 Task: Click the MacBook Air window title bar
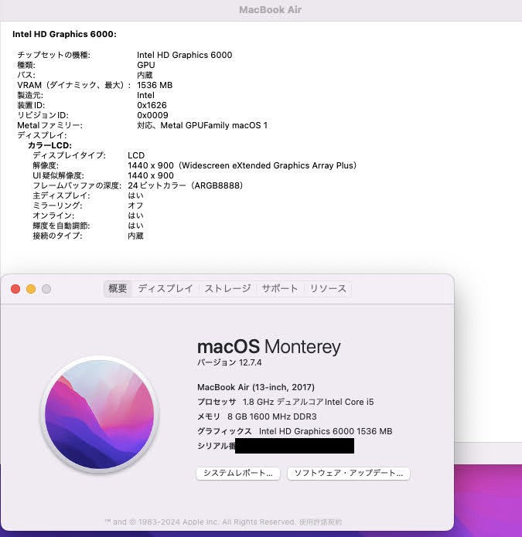[x=269, y=10]
